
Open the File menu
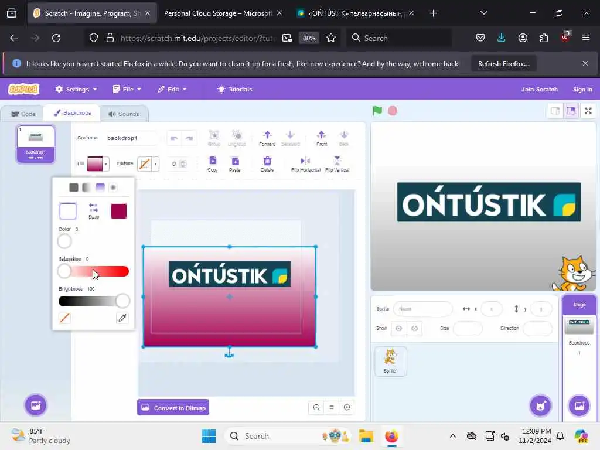point(127,89)
